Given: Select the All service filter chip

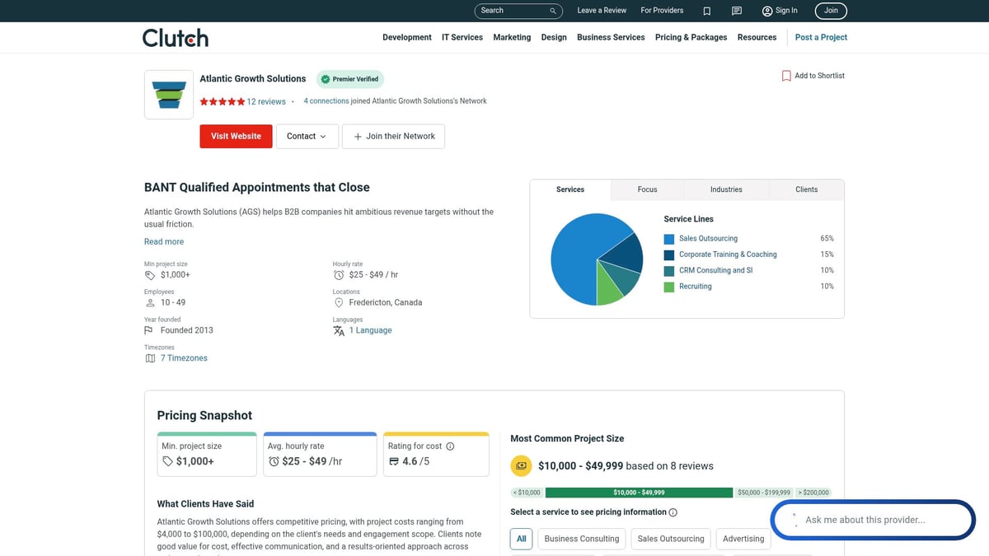Looking at the screenshot, I should [522, 539].
